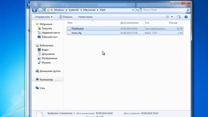This screenshot has width=208, height=117.
Task: Open Домашняя группа in the sidebar
Action: [50, 71]
